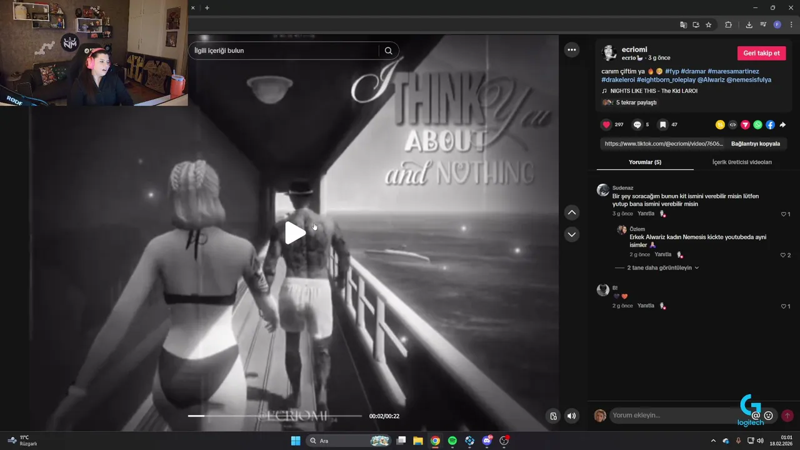Screen dimensions: 800x450
Task: Like the video with the heart icon
Action: click(x=606, y=125)
